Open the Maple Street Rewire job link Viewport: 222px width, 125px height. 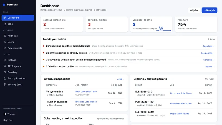tap(180, 114)
